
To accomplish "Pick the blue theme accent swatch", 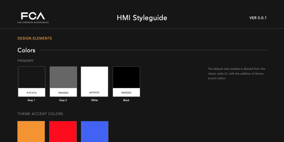I will (95, 131).
